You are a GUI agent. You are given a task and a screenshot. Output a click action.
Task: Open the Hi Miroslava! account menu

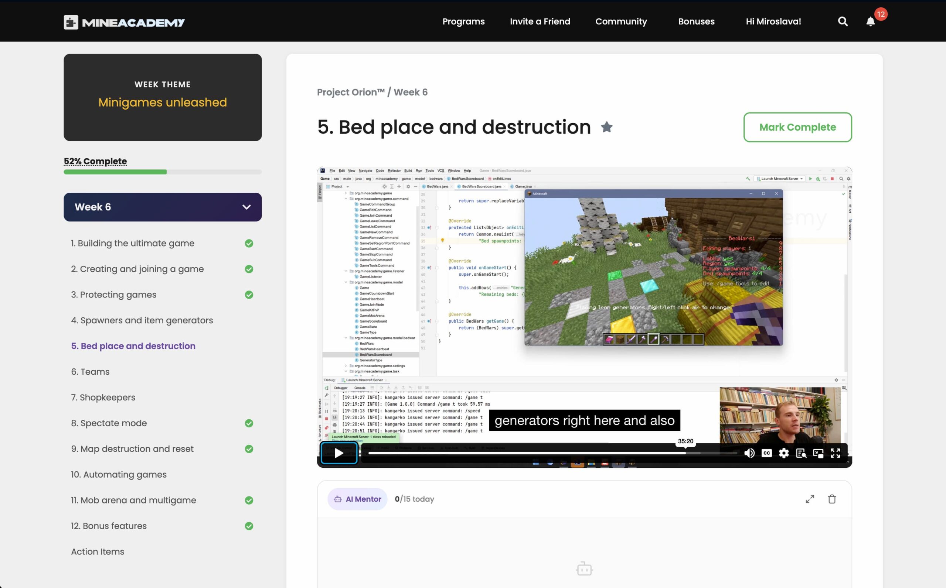pos(773,21)
